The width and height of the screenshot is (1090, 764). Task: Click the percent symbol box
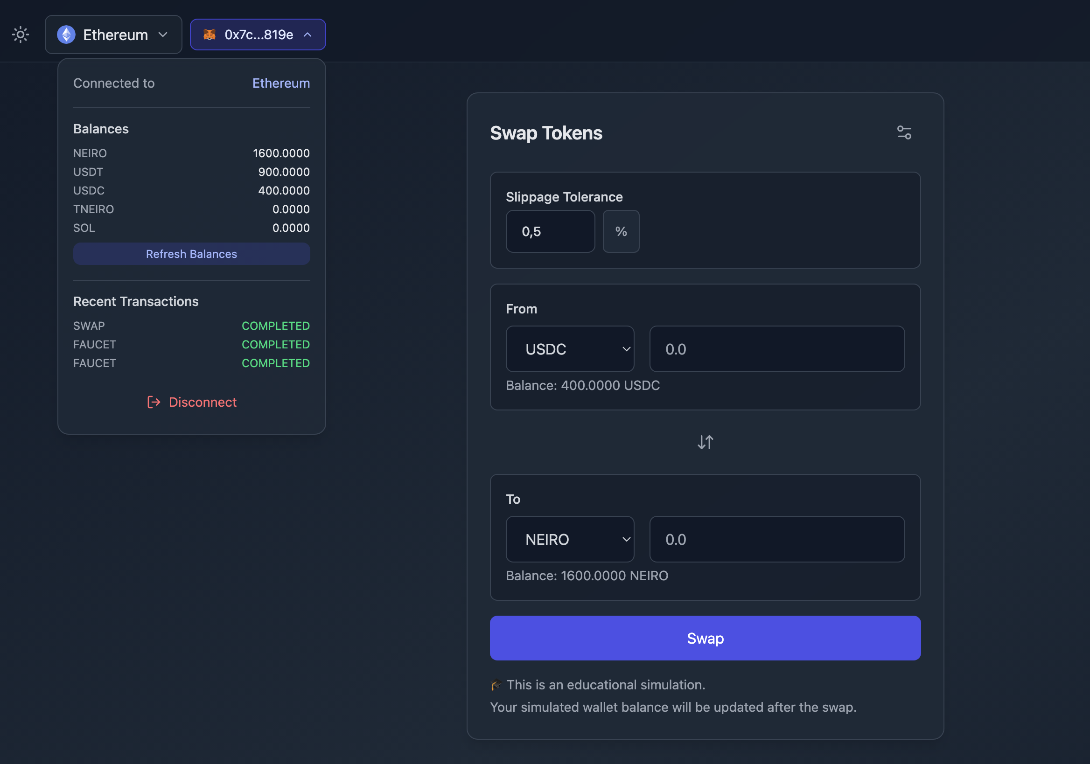pyautogui.click(x=621, y=231)
